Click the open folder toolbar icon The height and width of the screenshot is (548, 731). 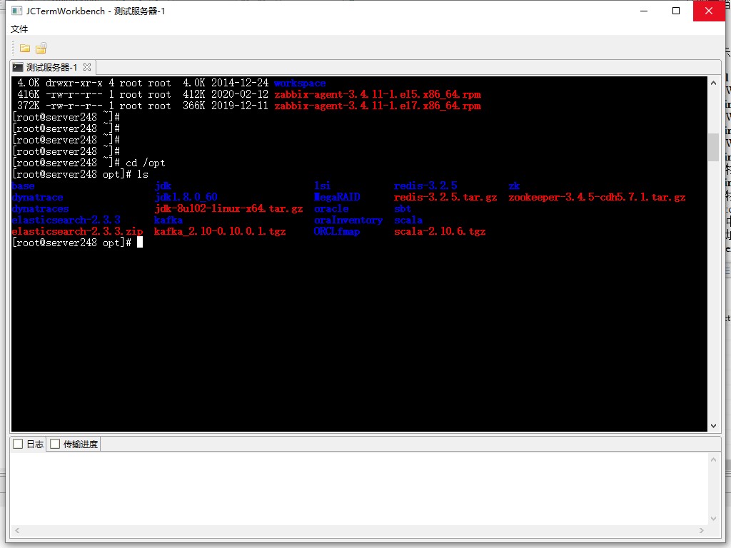pos(25,48)
